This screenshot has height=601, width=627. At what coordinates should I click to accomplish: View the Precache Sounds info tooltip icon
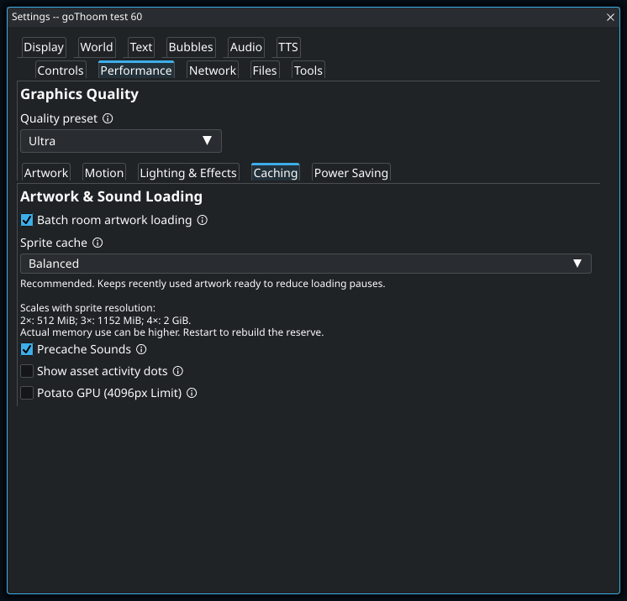click(141, 349)
